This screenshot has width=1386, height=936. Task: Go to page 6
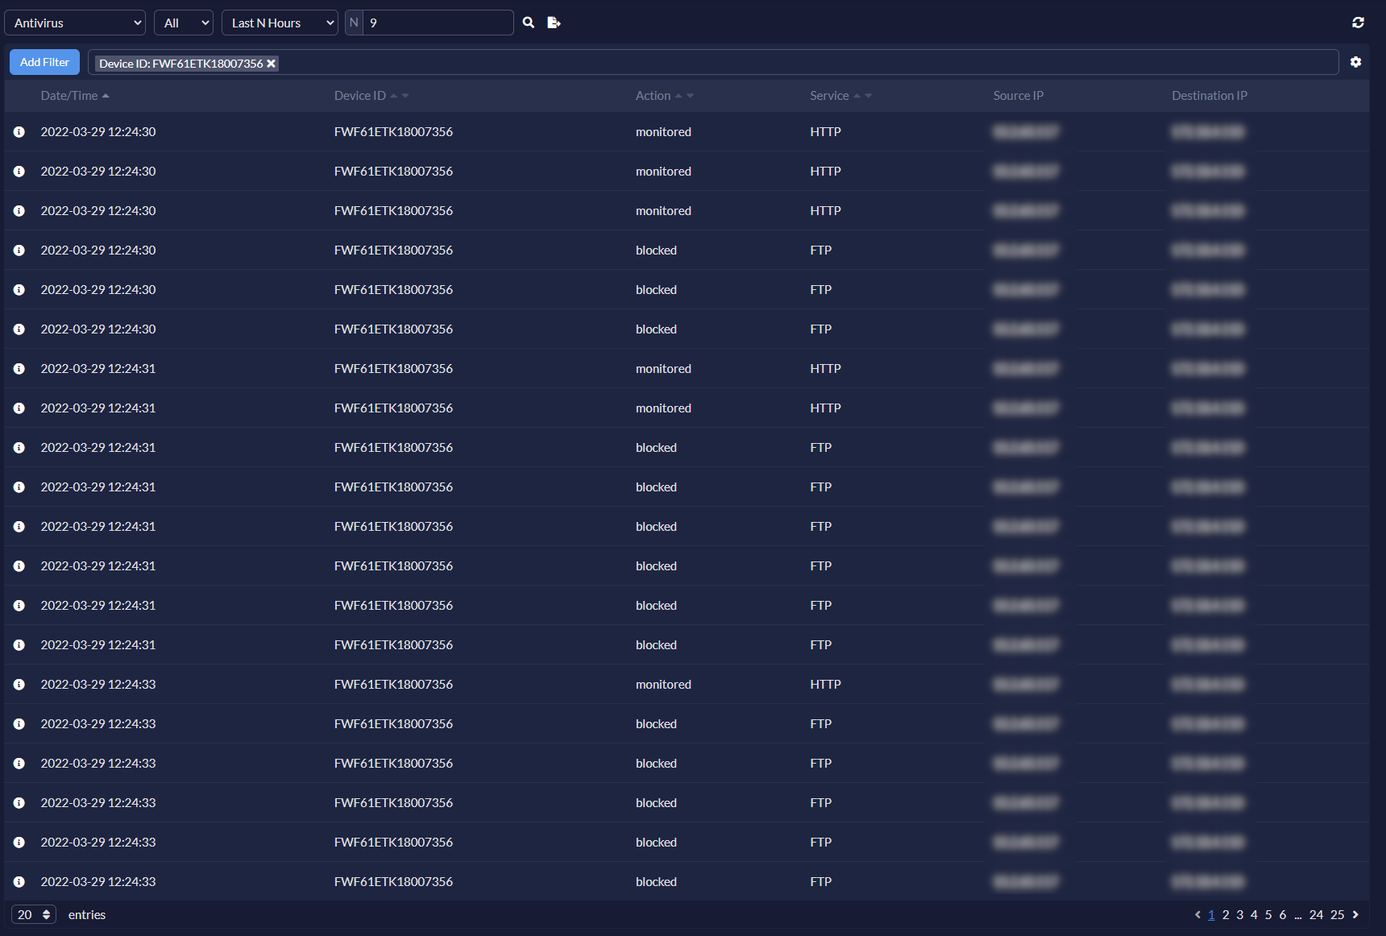coord(1283,915)
